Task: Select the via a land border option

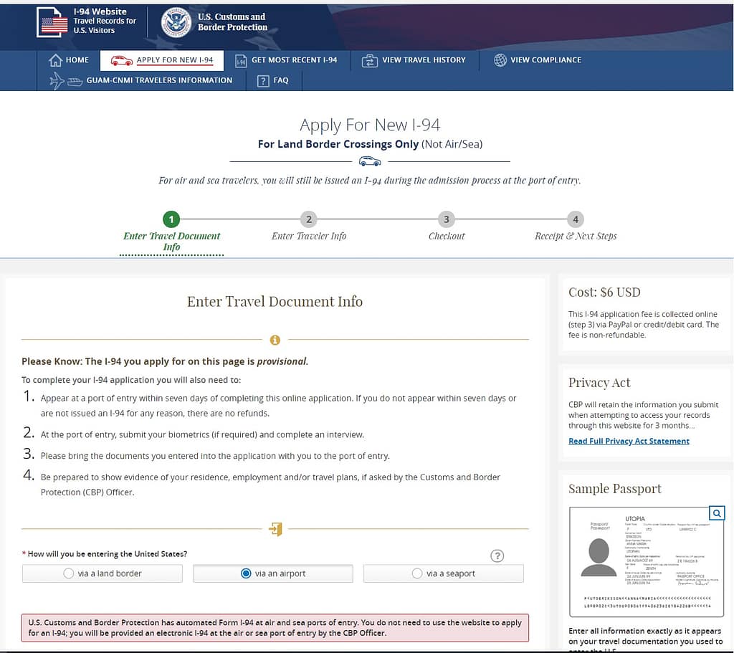Action: tap(69, 573)
